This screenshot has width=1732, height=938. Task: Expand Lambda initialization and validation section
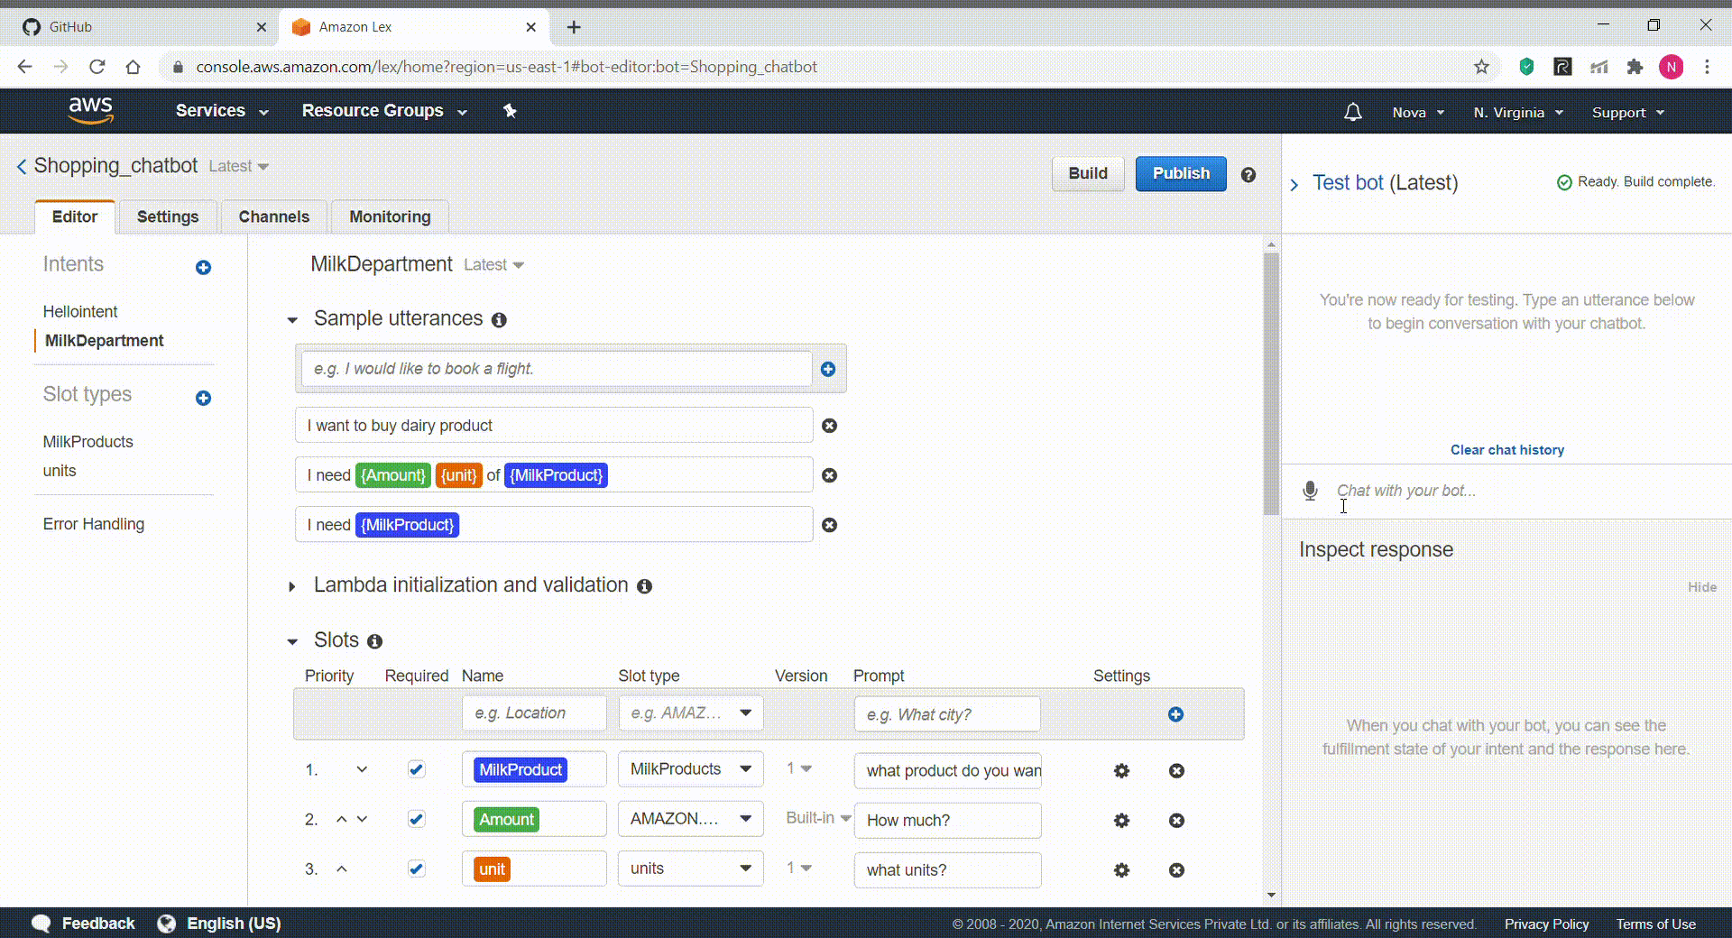click(x=292, y=586)
